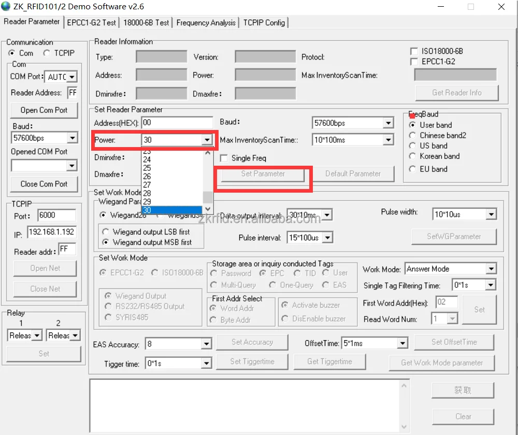Choose power value 25 in the list
Viewport: 518px width, 435px height.
click(172, 168)
